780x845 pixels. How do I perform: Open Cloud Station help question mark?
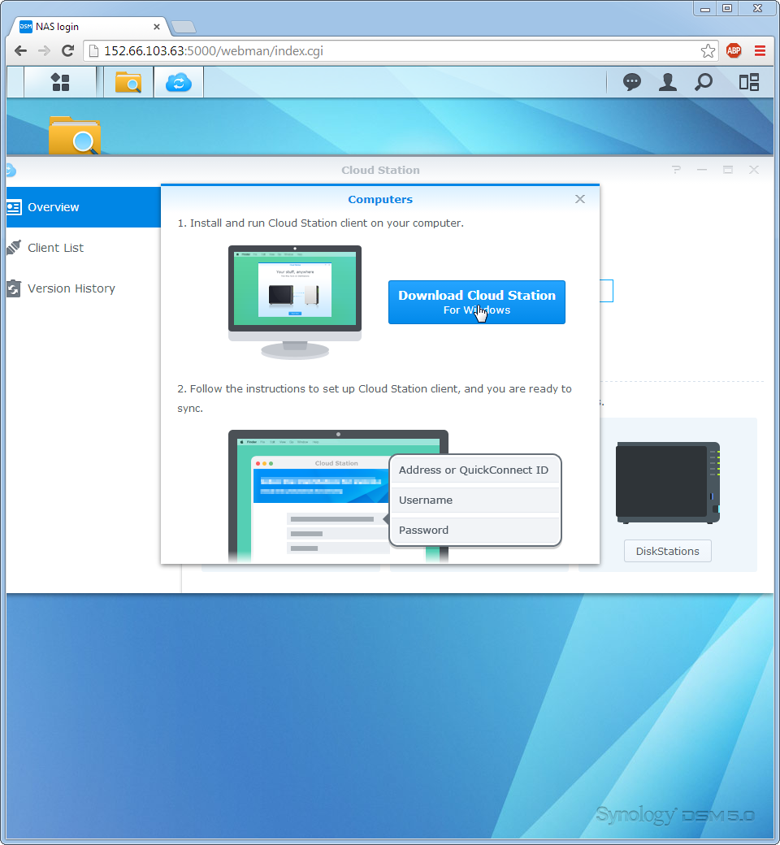[676, 170]
